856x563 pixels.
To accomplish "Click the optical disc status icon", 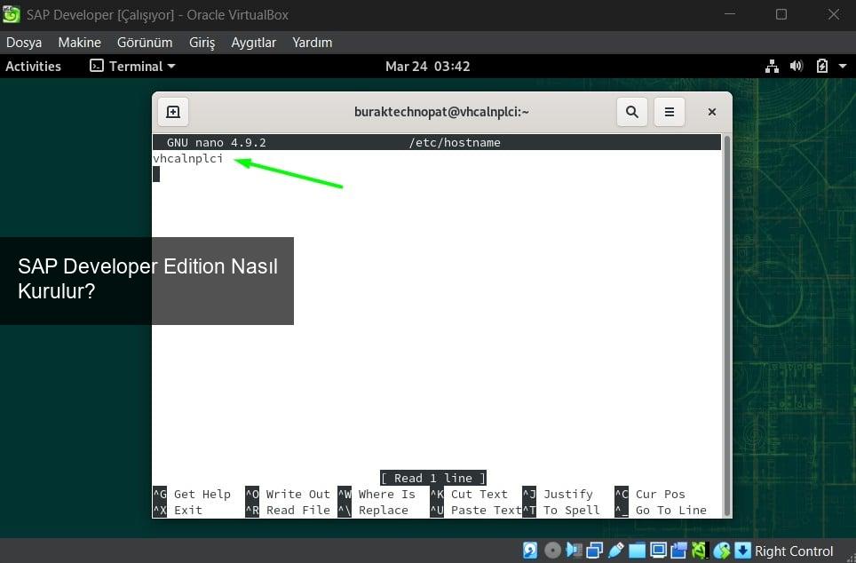I will pyautogui.click(x=552, y=551).
